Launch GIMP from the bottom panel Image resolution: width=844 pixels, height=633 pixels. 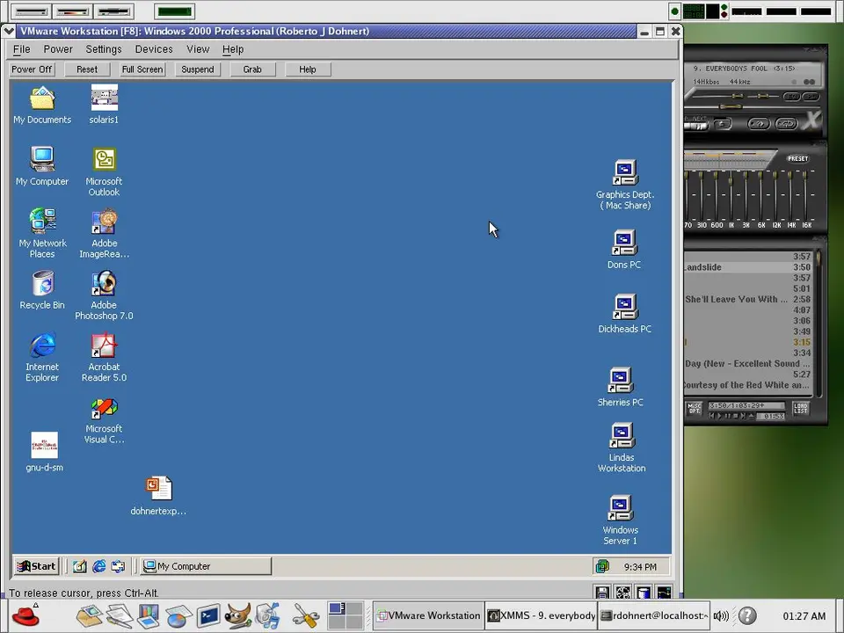[x=238, y=615]
